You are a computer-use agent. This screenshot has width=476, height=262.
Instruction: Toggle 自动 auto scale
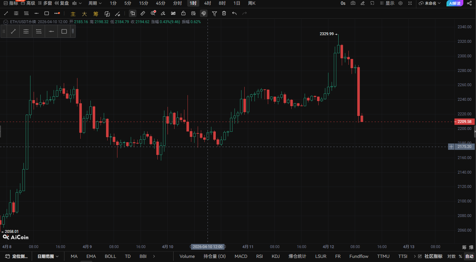(469, 256)
